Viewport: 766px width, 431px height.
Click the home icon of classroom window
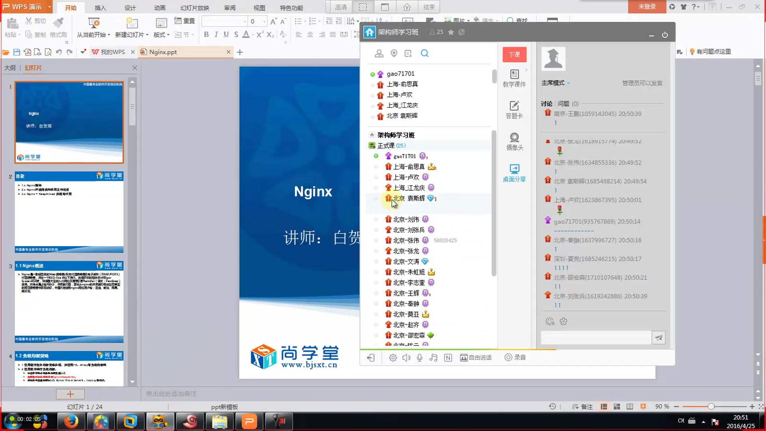click(369, 32)
